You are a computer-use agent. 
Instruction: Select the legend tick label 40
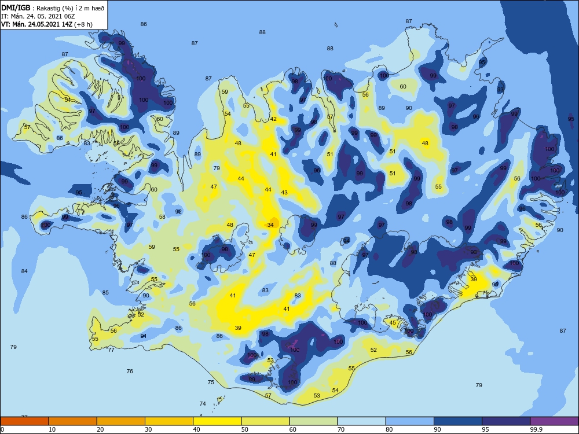click(x=196, y=429)
